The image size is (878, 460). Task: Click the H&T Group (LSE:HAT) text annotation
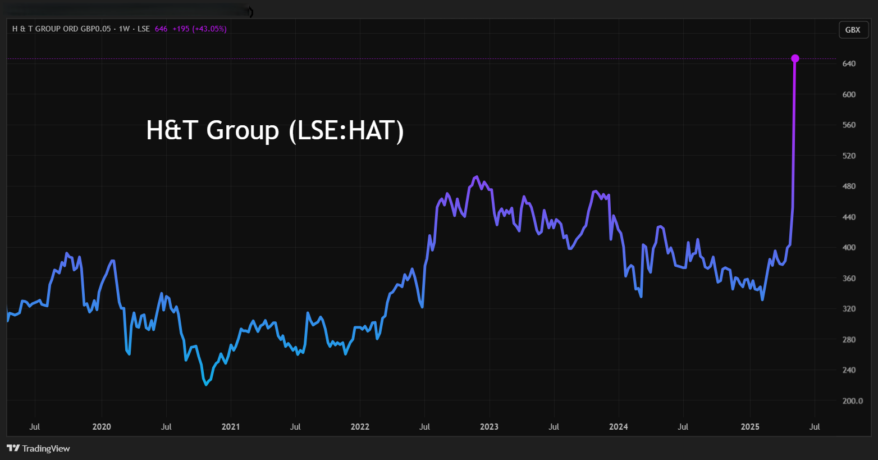[x=275, y=130]
